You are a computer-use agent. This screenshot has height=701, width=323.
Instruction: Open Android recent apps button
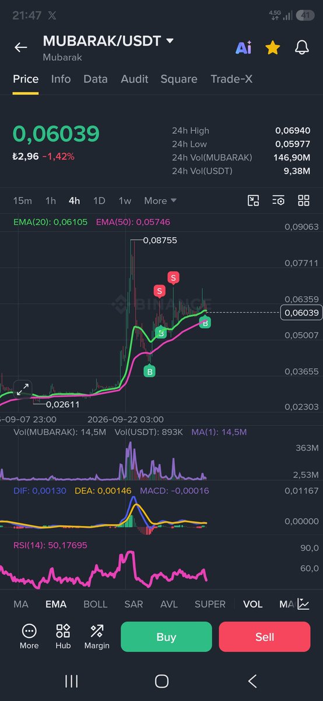click(72, 681)
